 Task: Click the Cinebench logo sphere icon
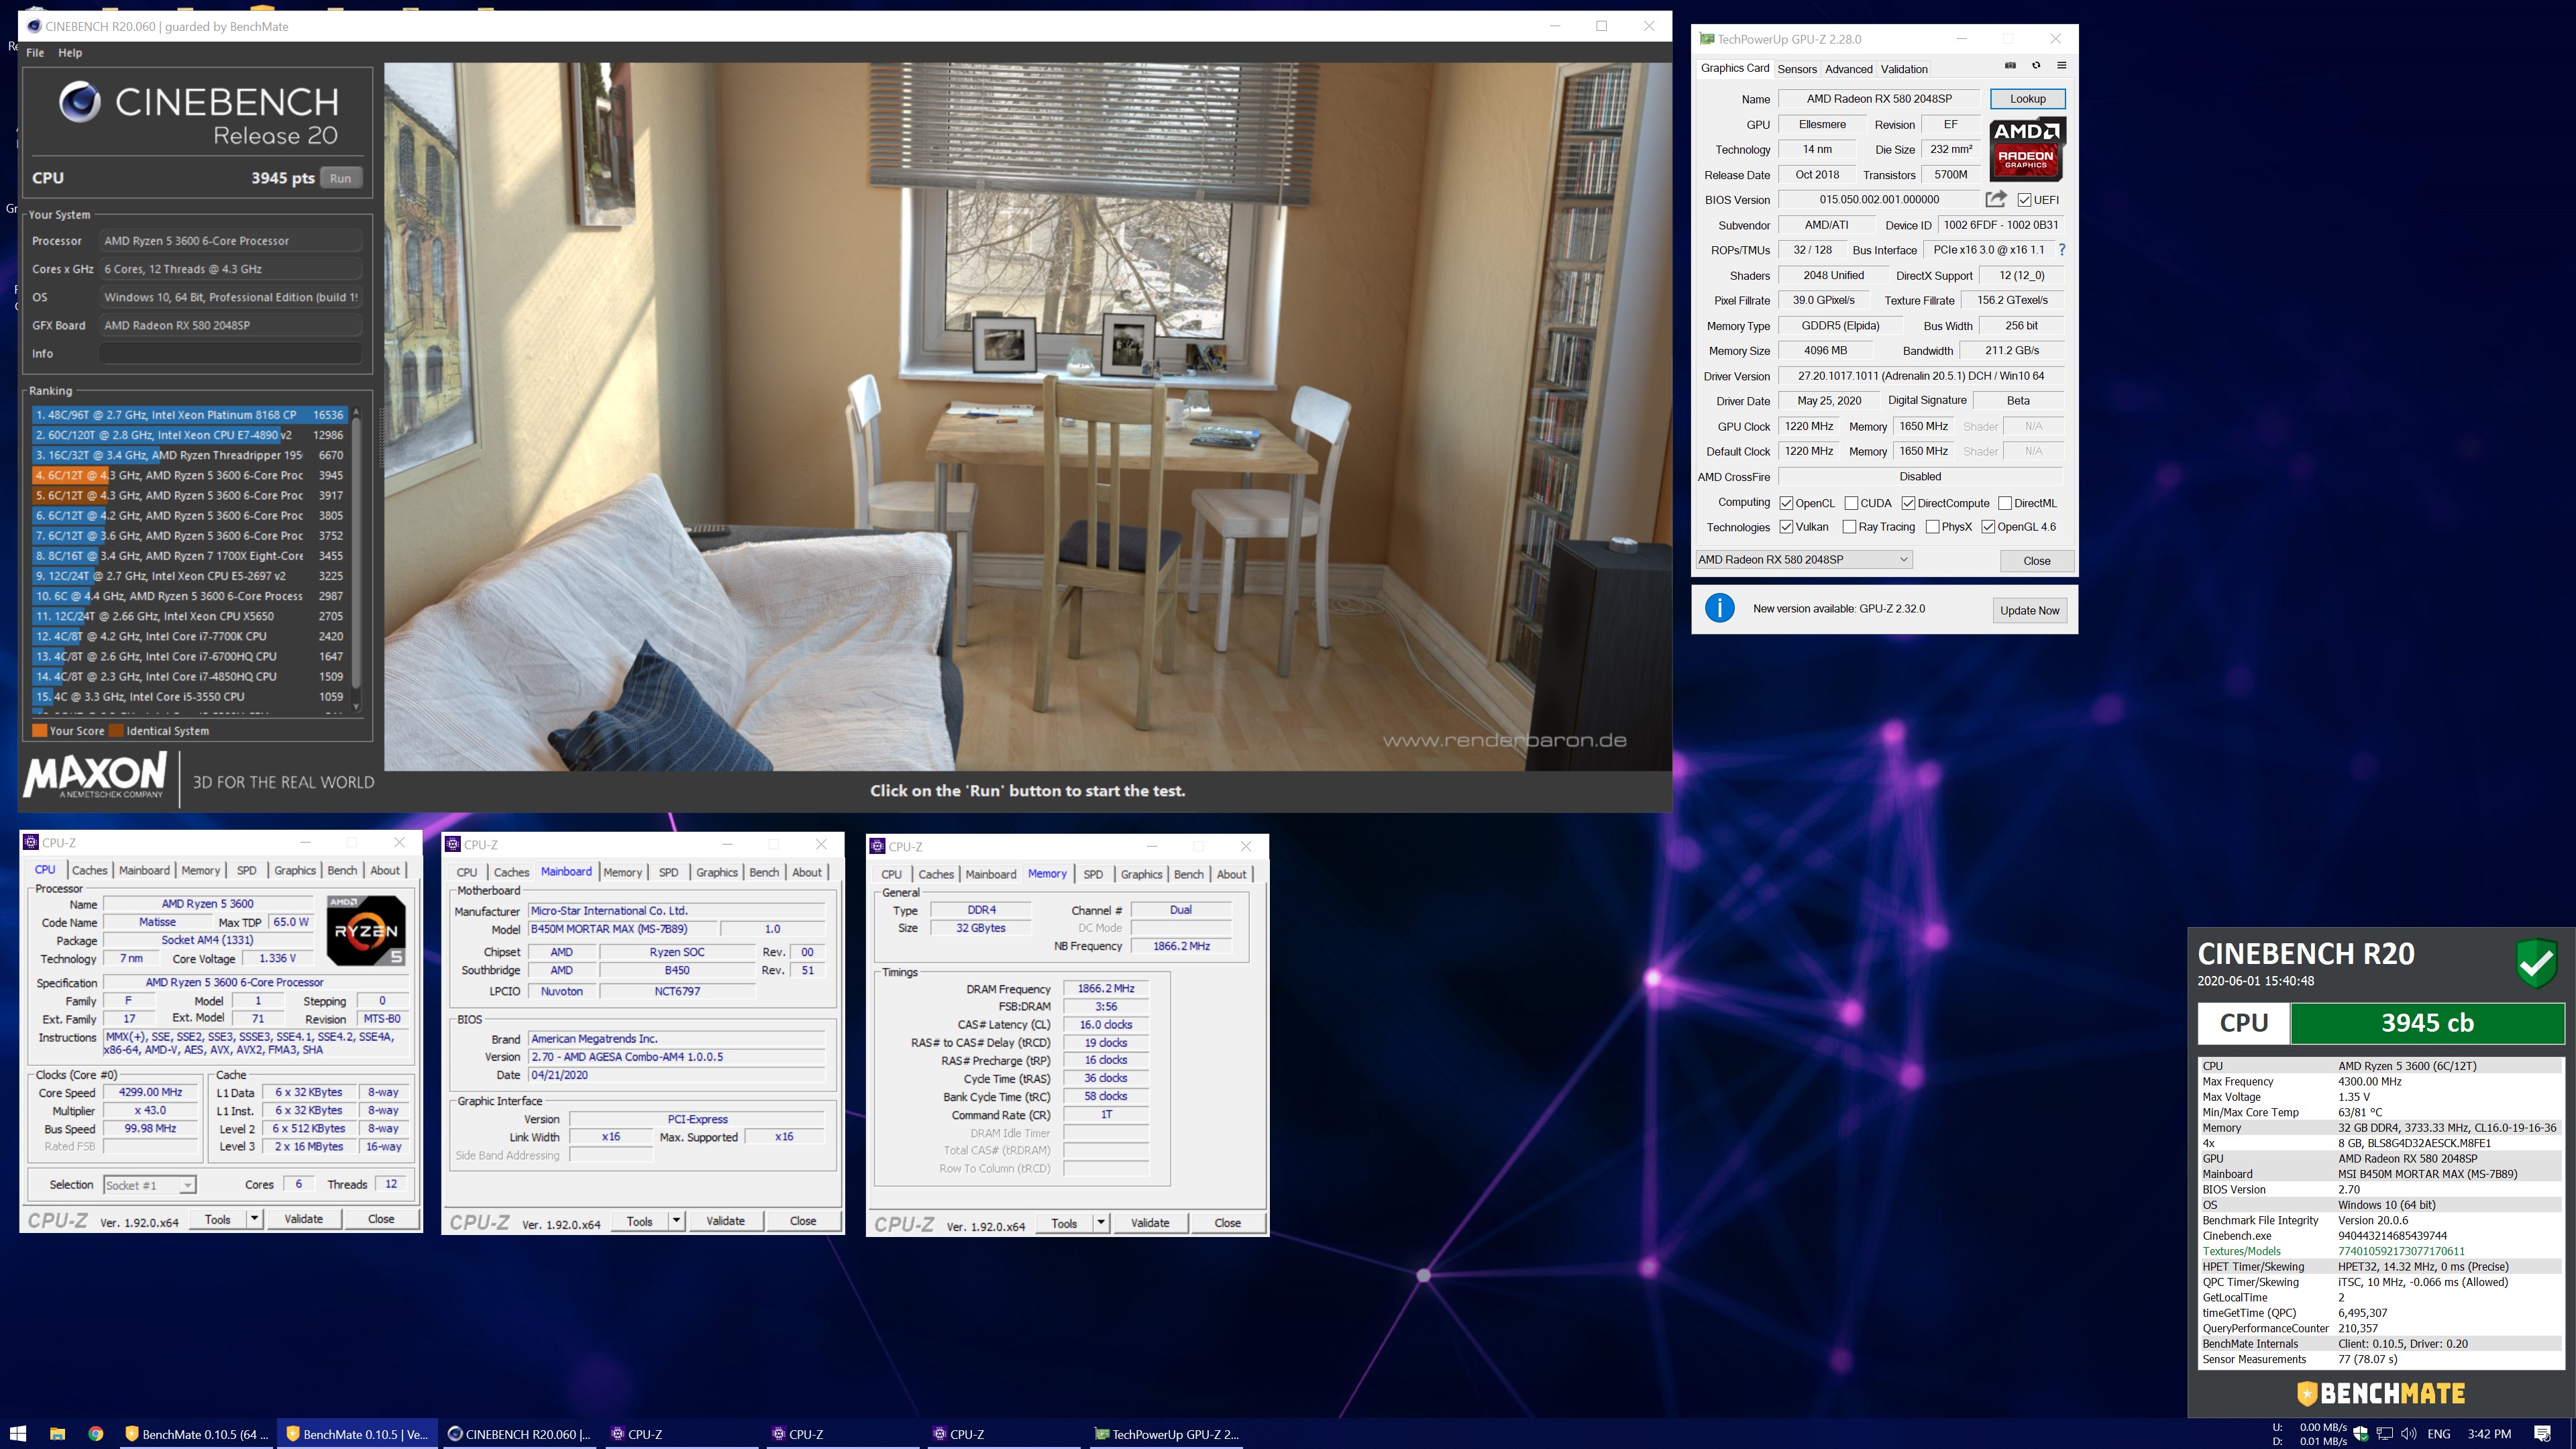click(x=79, y=101)
